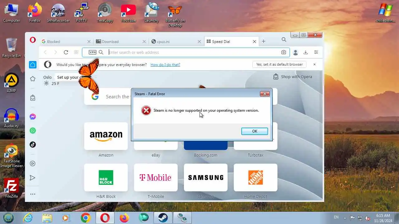Open the InfraRecorder desktop shortcut
The width and height of the screenshot is (399, 224).
(58, 13)
